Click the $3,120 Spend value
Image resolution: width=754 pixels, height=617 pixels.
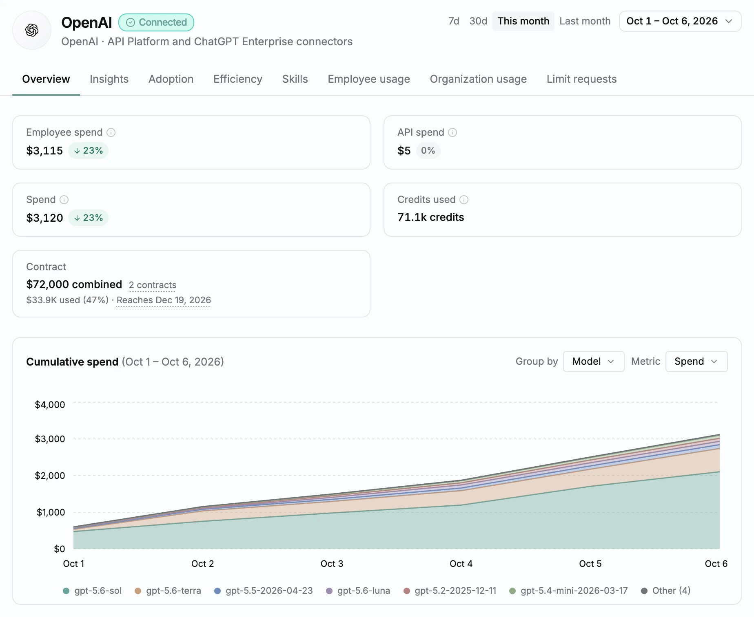click(x=44, y=218)
